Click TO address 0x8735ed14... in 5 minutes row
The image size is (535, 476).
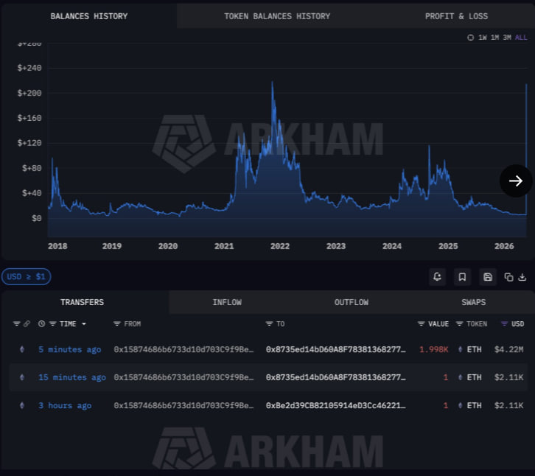pos(336,349)
